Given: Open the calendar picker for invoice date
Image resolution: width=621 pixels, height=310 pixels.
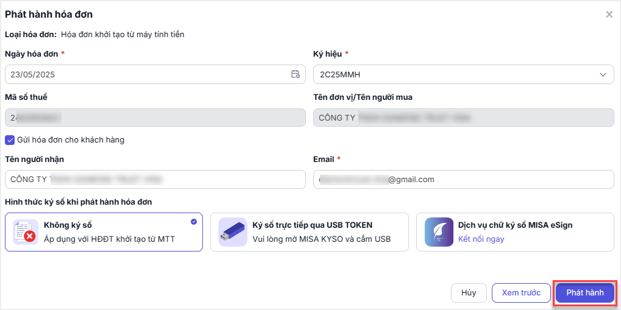Looking at the screenshot, I should 295,74.
